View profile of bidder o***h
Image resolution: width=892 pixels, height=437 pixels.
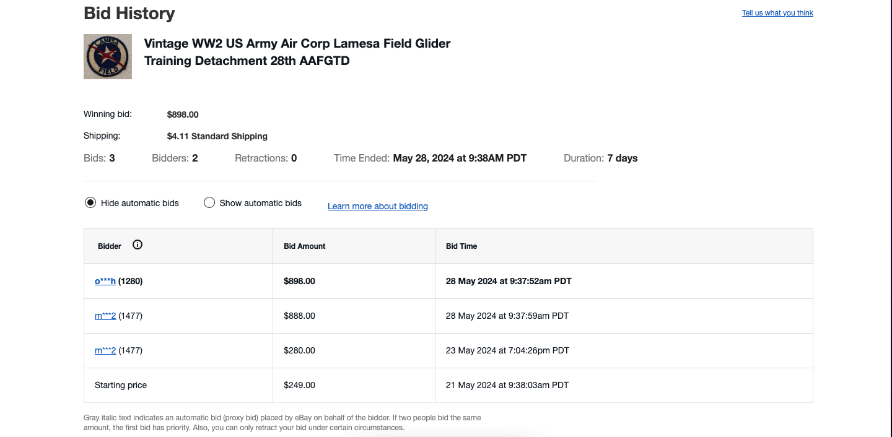point(105,281)
